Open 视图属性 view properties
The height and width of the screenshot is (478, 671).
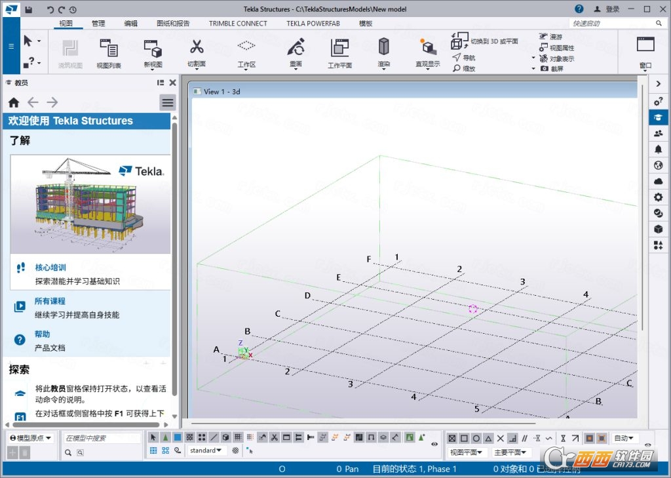(x=557, y=48)
